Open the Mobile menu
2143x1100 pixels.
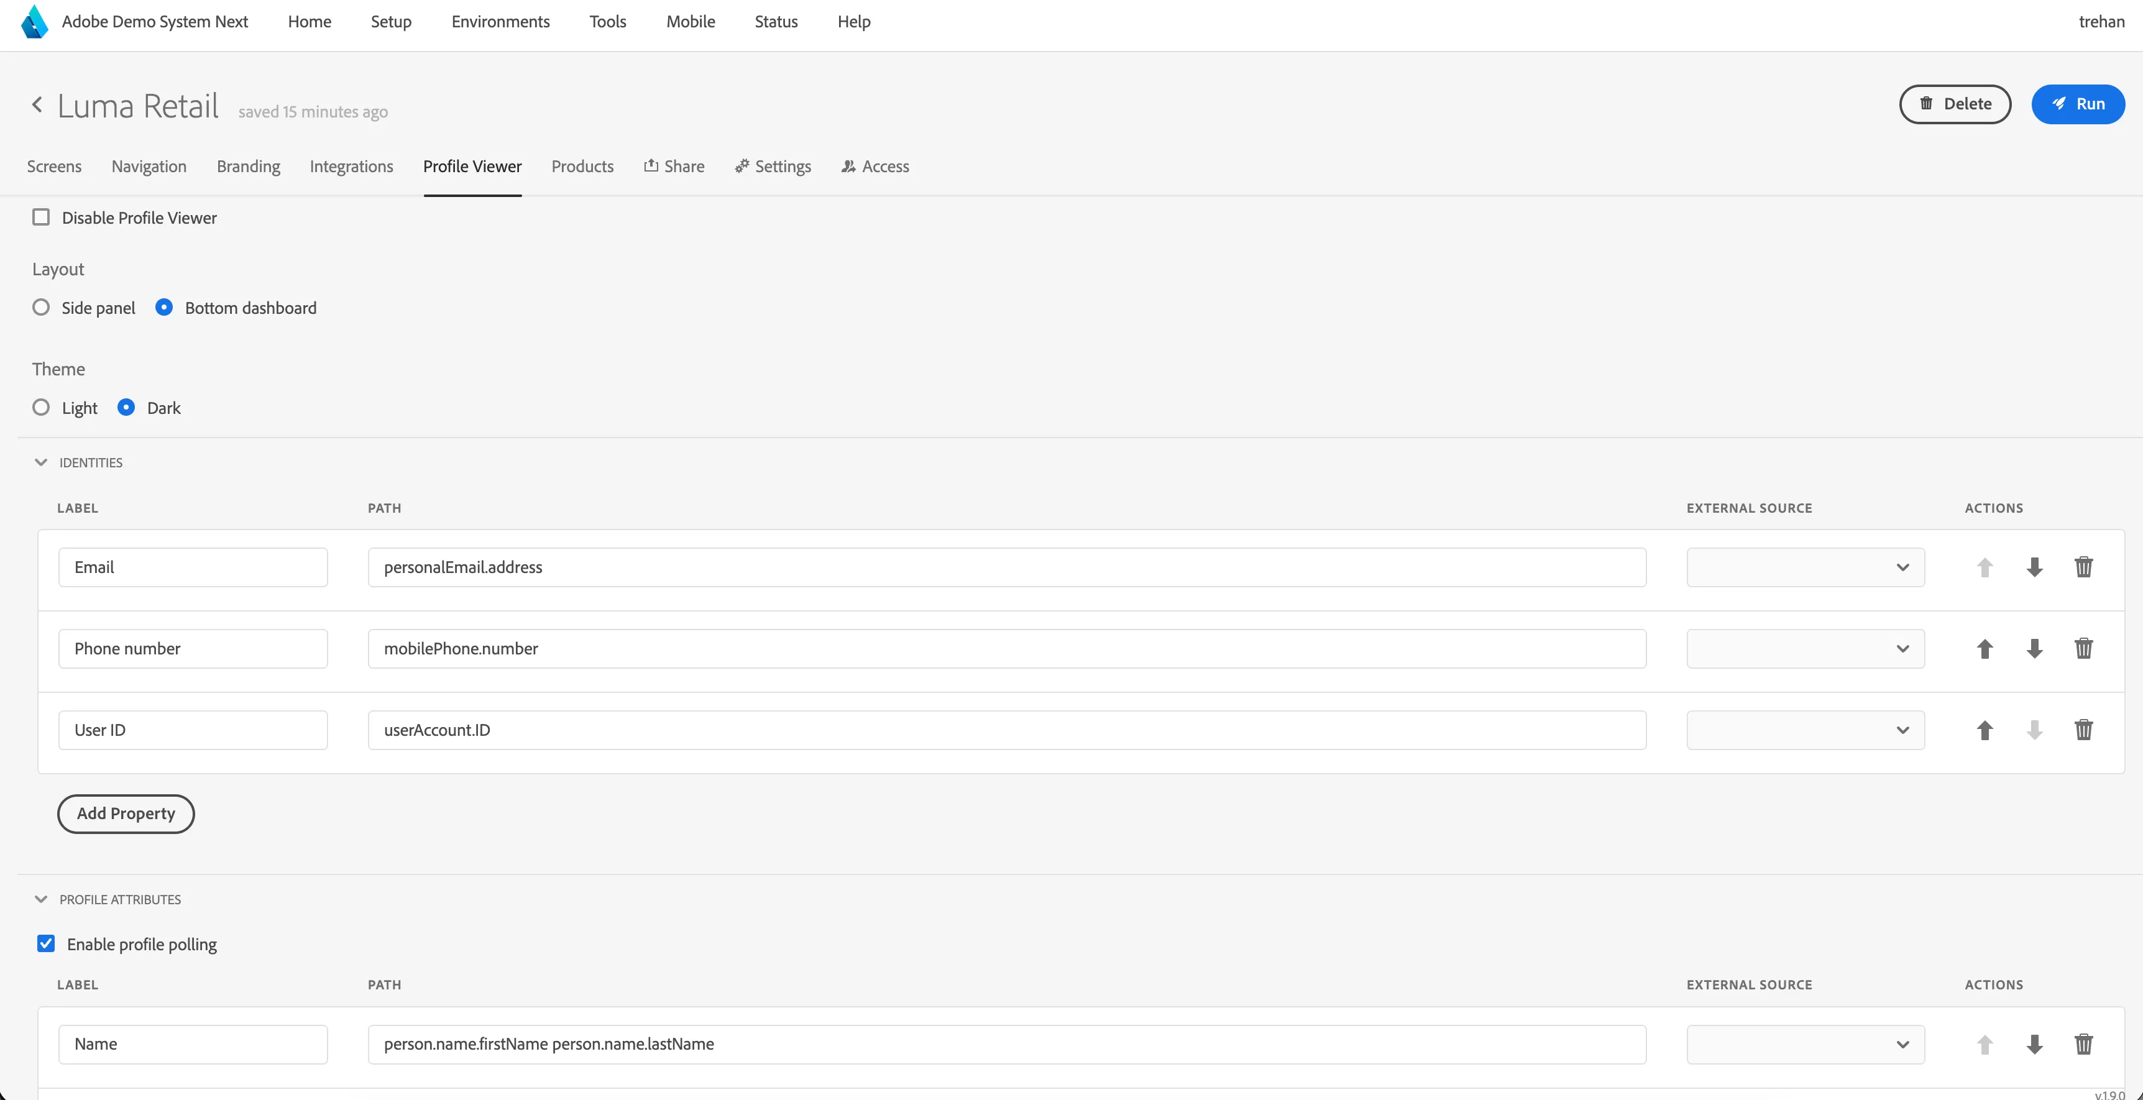click(691, 22)
